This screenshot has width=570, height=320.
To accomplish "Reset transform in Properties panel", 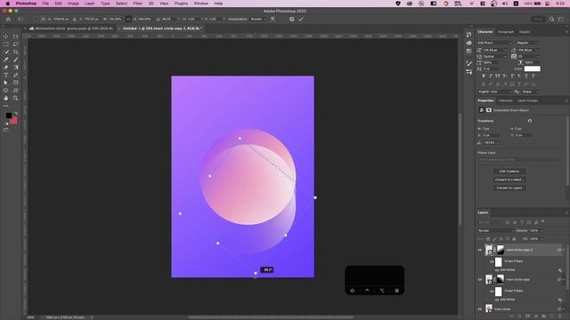I will point(530,121).
